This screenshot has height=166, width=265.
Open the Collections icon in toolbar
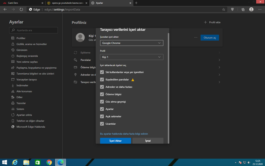tap(243, 9)
